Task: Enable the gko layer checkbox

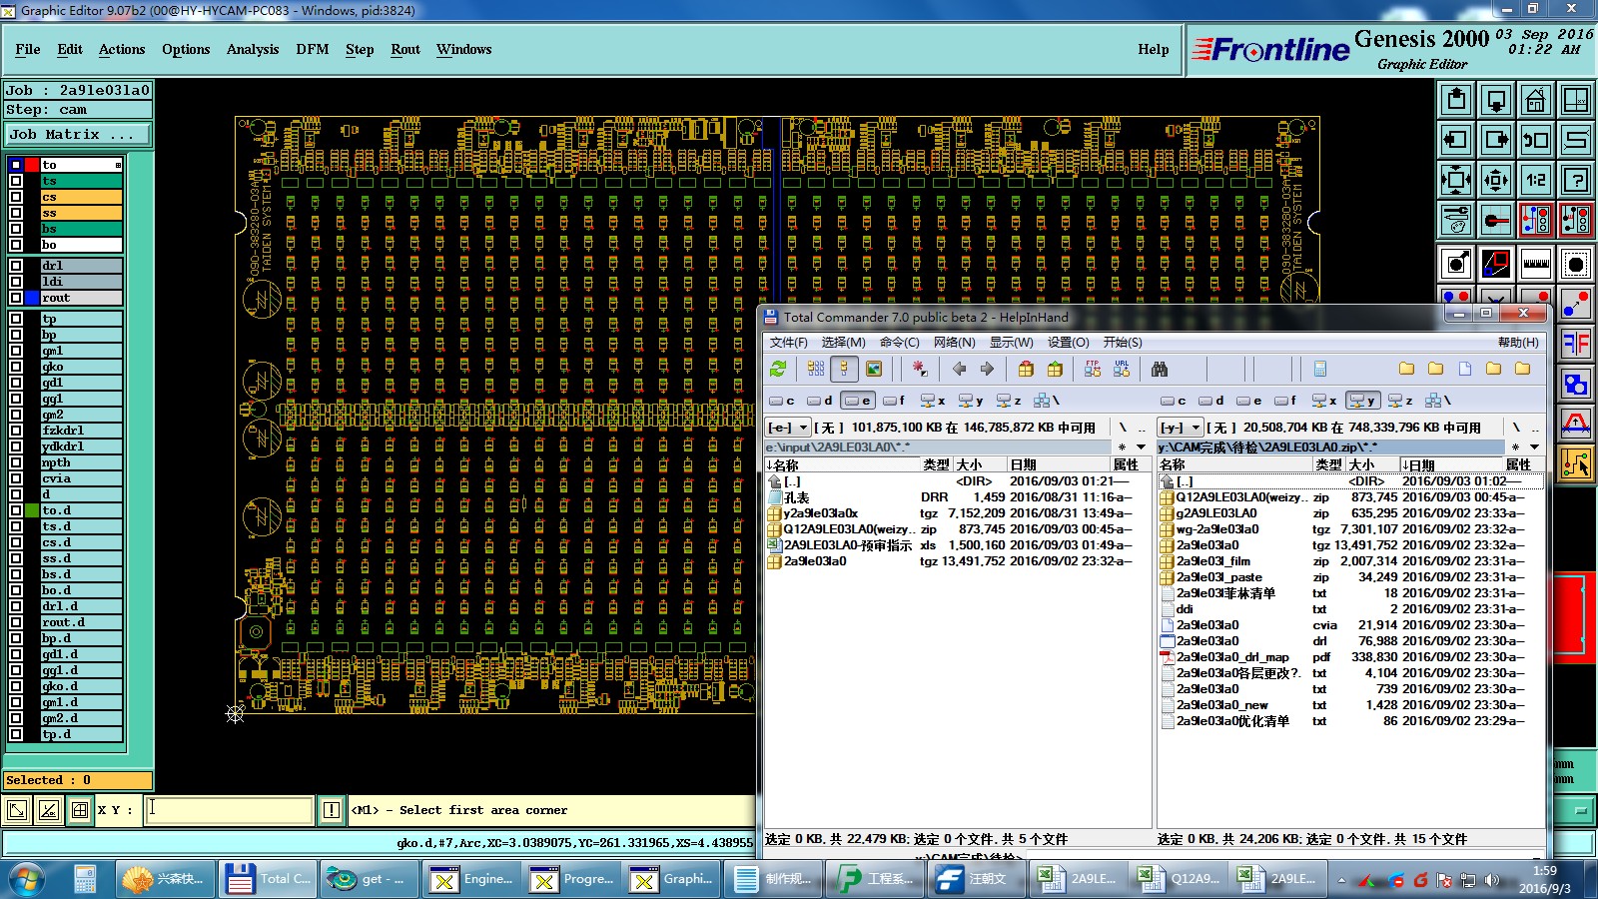Action: [x=16, y=367]
